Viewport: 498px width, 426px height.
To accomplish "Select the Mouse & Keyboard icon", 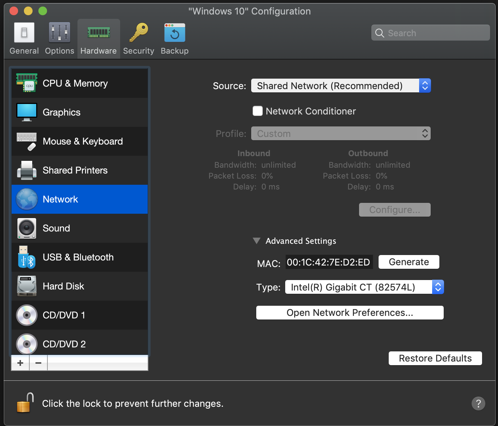I will (26, 141).
